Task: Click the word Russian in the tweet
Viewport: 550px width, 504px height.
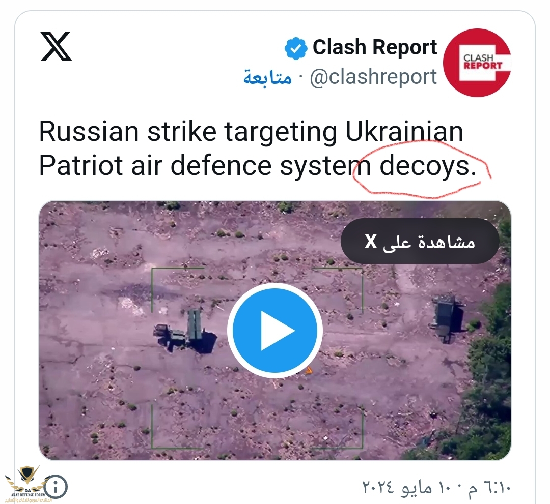Action: pos(89,132)
